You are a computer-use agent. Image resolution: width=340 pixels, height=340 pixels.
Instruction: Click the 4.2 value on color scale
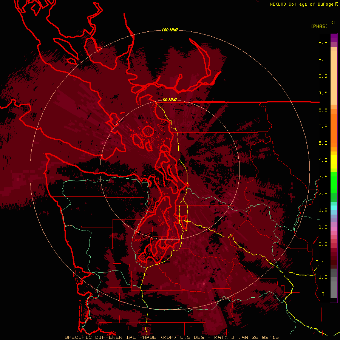[x=323, y=160]
